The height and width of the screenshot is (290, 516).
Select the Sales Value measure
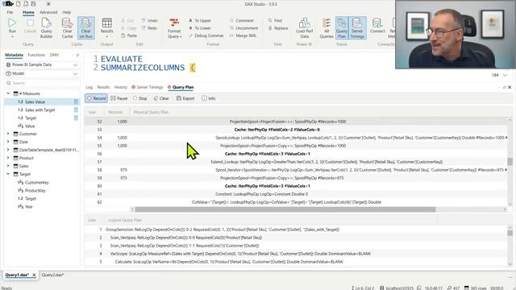pos(35,102)
